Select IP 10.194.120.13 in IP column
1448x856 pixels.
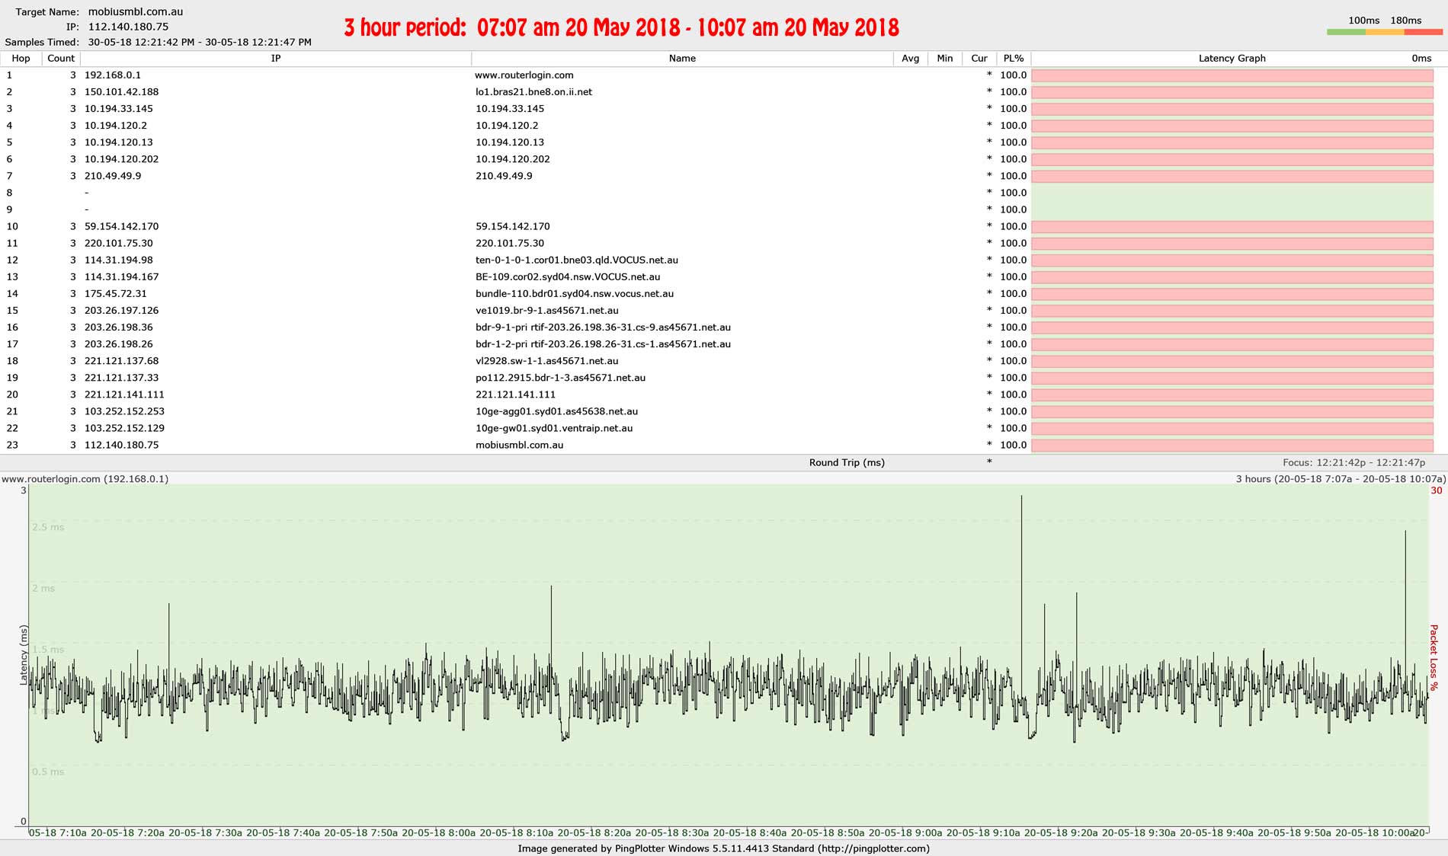118,142
